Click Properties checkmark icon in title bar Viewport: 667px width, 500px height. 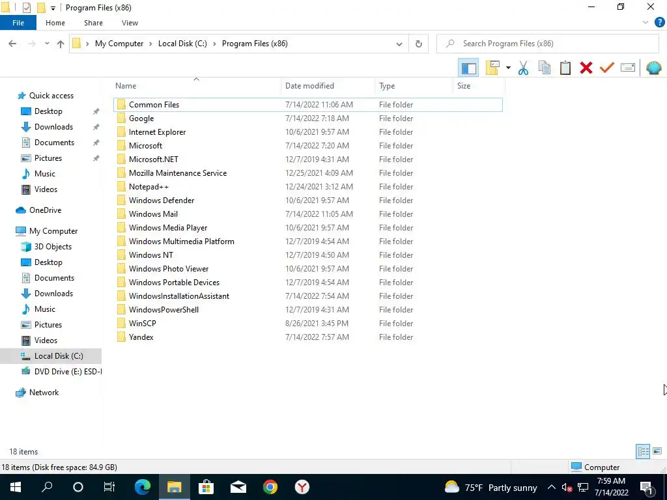(26, 8)
